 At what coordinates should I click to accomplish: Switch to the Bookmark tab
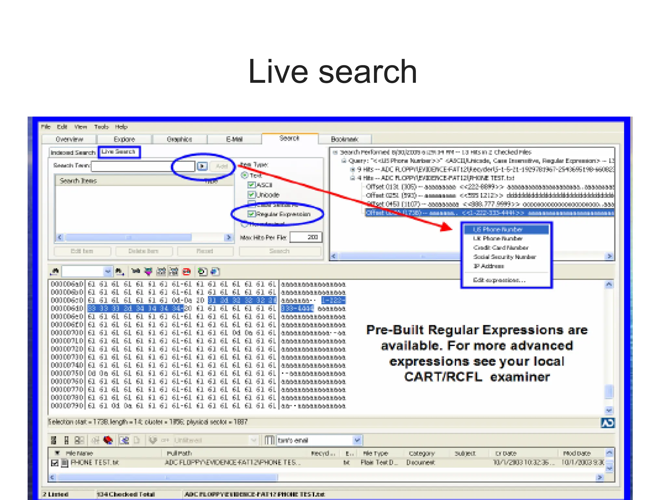345,139
